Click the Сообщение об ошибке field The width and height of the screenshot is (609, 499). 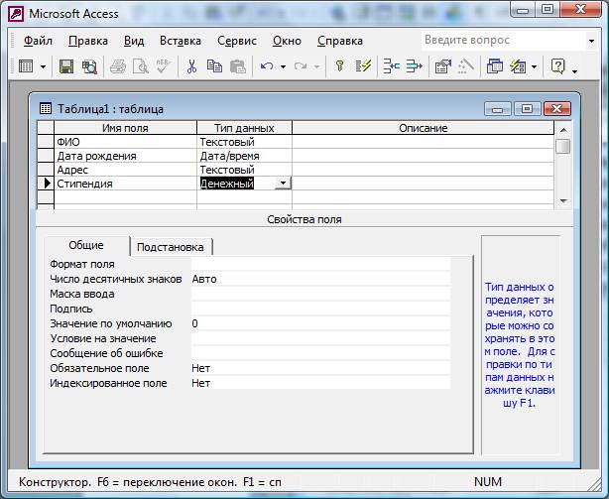(320, 353)
